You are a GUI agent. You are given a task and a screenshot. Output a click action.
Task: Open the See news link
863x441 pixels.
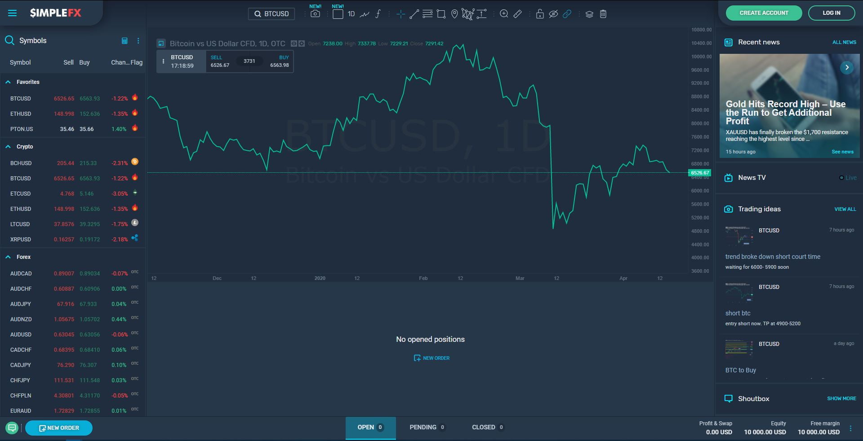[x=842, y=152]
